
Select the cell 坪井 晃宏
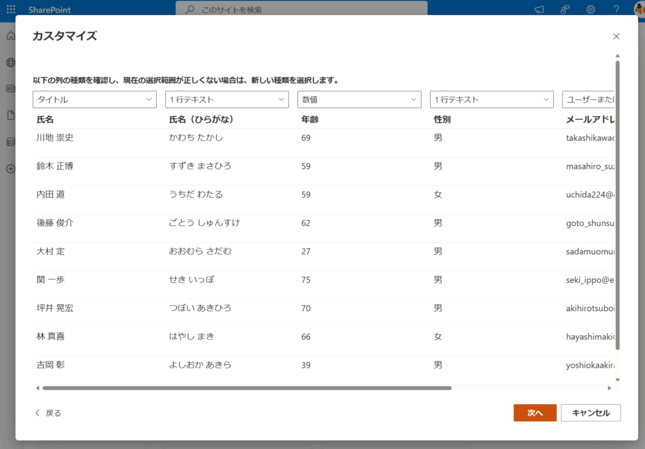[55, 308]
